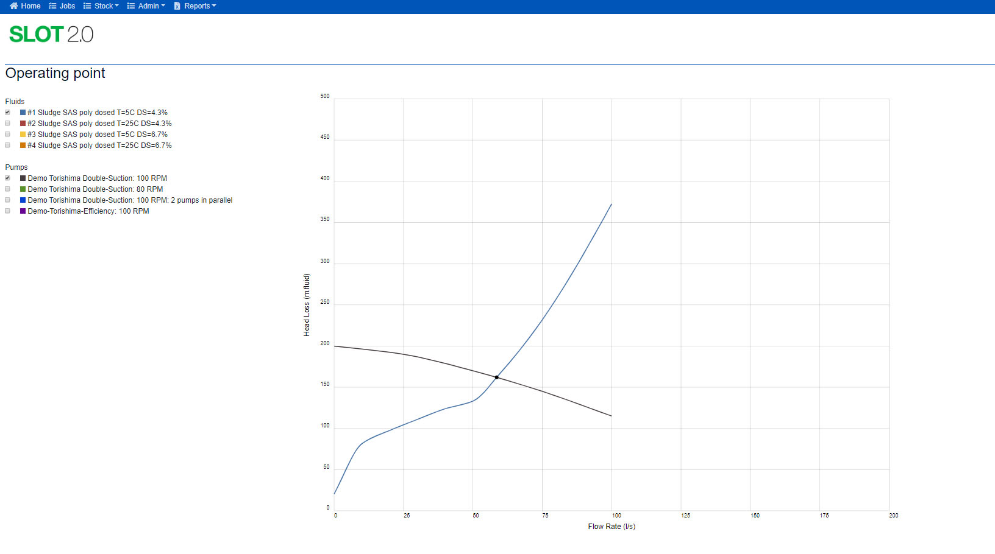Enable fluid #2 Sludge T=25C DS=4.3% checkbox
The image size is (995, 554).
tap(7, 124)
